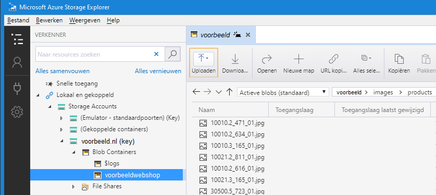Viewport: 436px width, 195px height.
Task: Click the products breadcrumb segment
Action: click(420, 92)
